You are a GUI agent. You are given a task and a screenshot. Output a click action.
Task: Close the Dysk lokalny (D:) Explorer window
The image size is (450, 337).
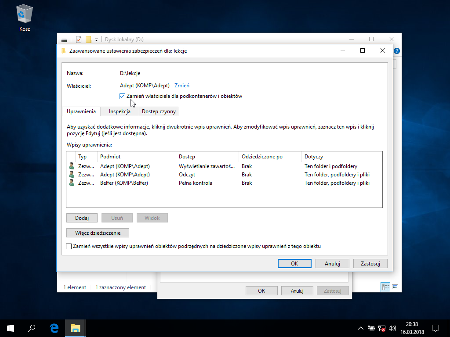pyautogui.click(x=392, y=39)
